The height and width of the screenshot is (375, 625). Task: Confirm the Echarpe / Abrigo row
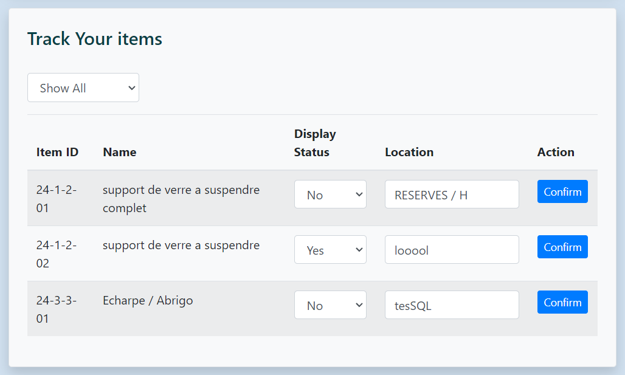[562, 302]
